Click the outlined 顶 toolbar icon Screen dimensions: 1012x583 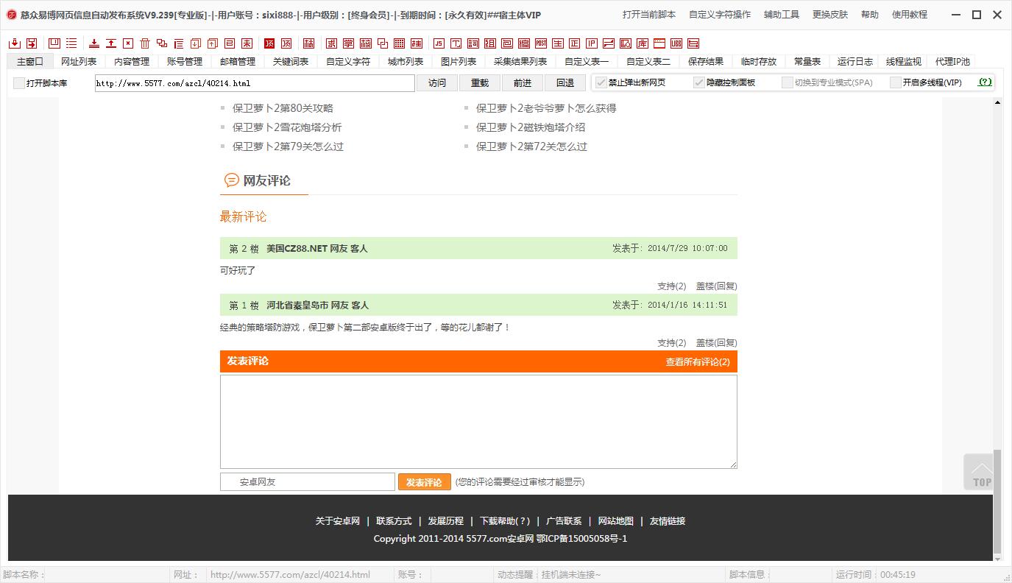click(286, 43)
